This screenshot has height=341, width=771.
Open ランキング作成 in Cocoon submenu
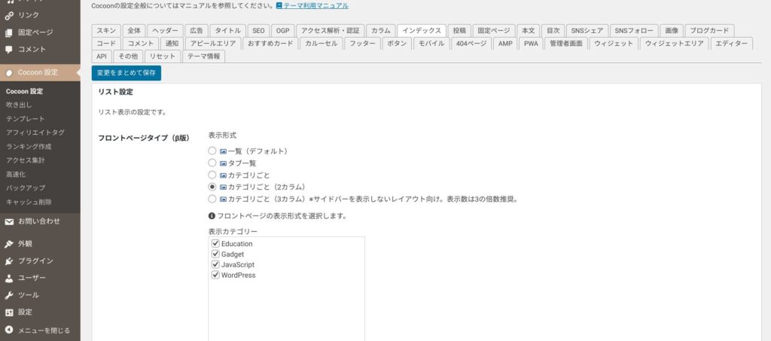click(29, 147)
